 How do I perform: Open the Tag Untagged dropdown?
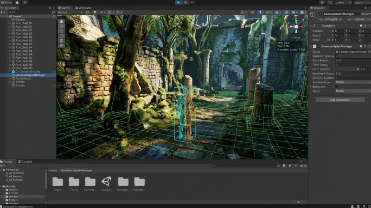[x=333, y=19]
